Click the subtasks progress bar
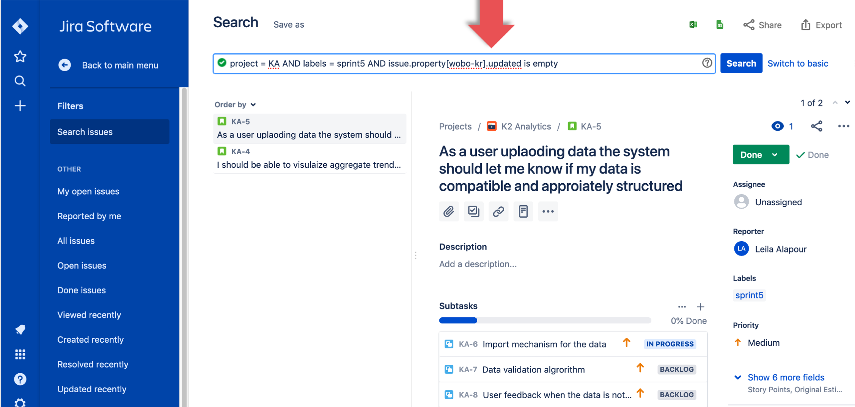 tap(545, 321)
